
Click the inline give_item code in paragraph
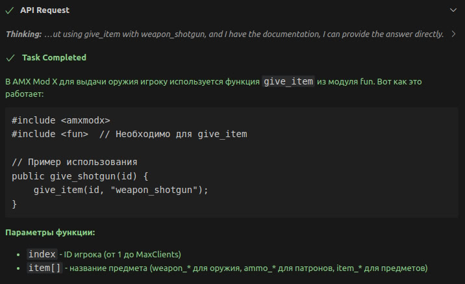289,82
